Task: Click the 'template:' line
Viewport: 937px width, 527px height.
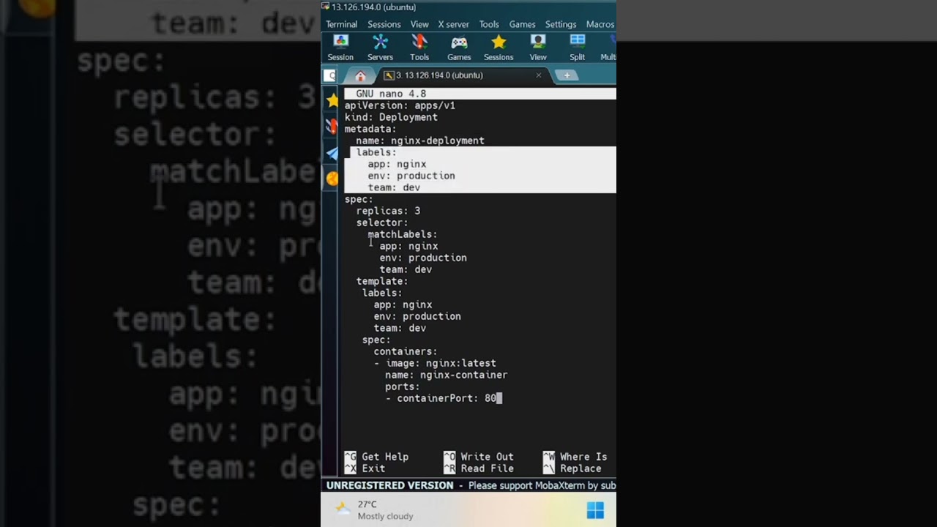Action: [x=382, y=281]
